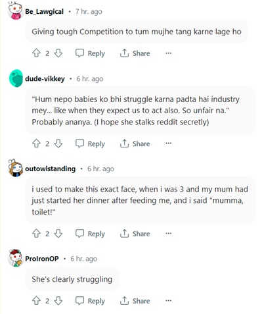The image size is (262, 314).
Task: Upvote ProIronOP's comment
Action: (x=36, y=301)
